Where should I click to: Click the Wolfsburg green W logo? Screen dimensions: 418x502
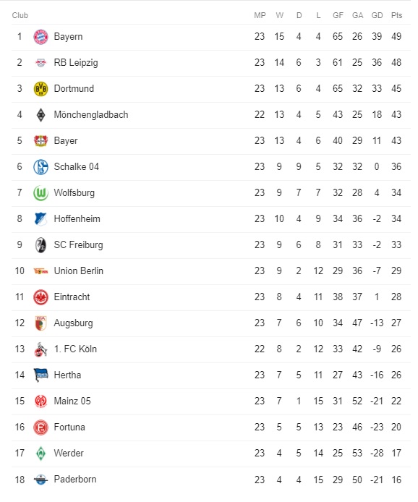40,193
